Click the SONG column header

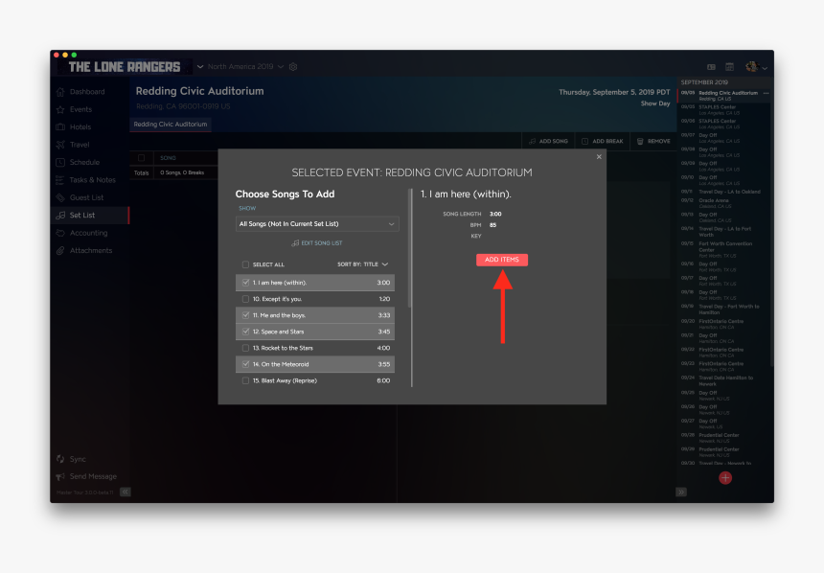[169, 158]
